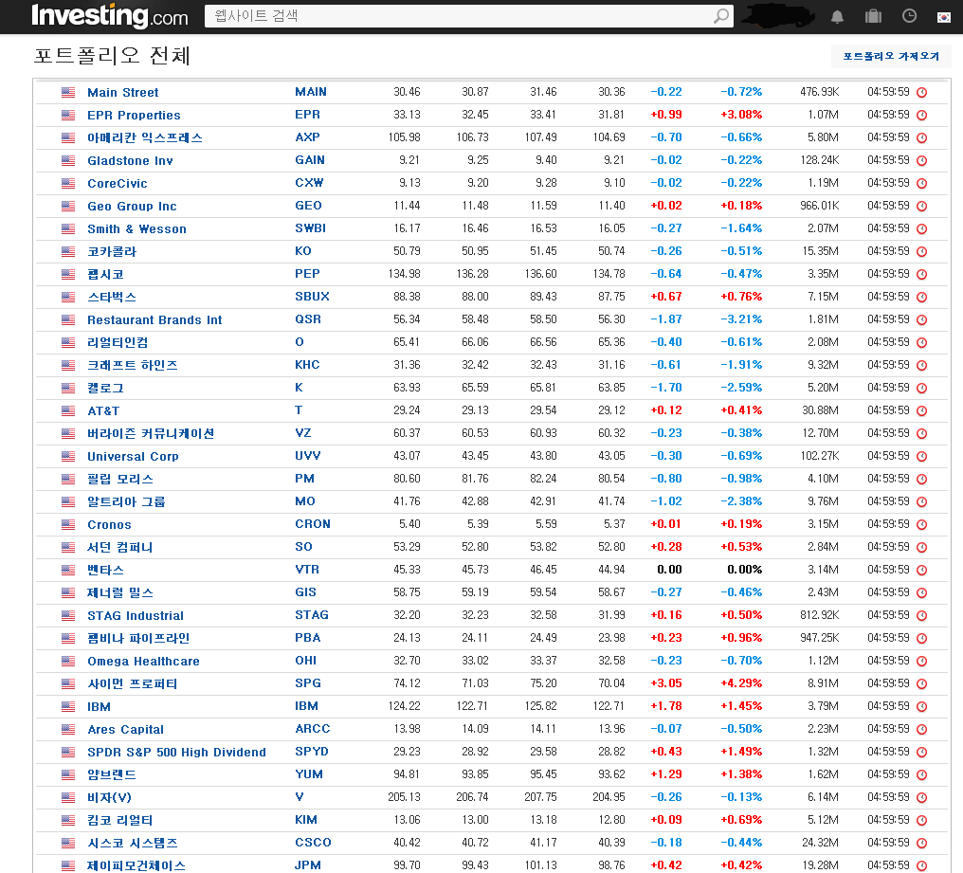Click the UVV ticker symbol
Viewport: 963px width, 873px height.
point(308,455)
